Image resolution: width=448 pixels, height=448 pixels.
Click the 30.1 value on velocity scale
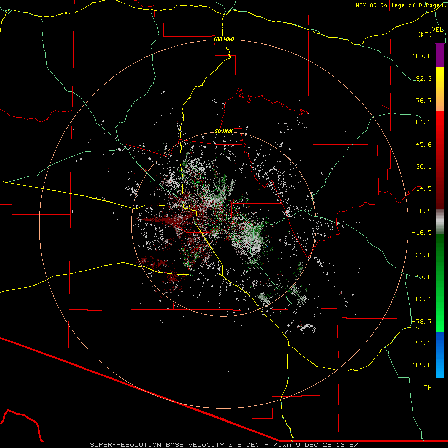click(x=424, y=167)
